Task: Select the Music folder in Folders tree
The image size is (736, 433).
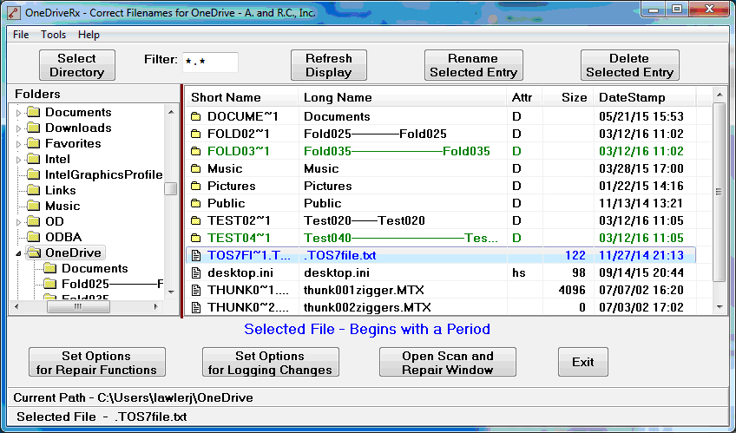Action: pos(62,206)
